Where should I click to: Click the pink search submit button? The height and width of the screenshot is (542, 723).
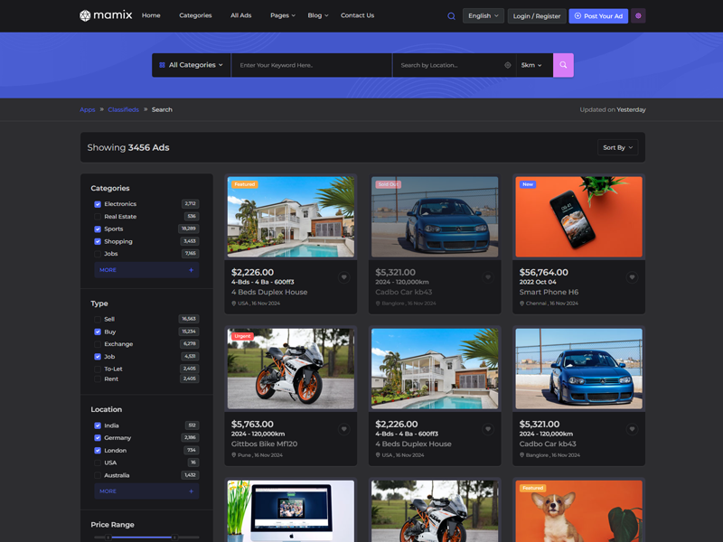[x=563, y=65]
